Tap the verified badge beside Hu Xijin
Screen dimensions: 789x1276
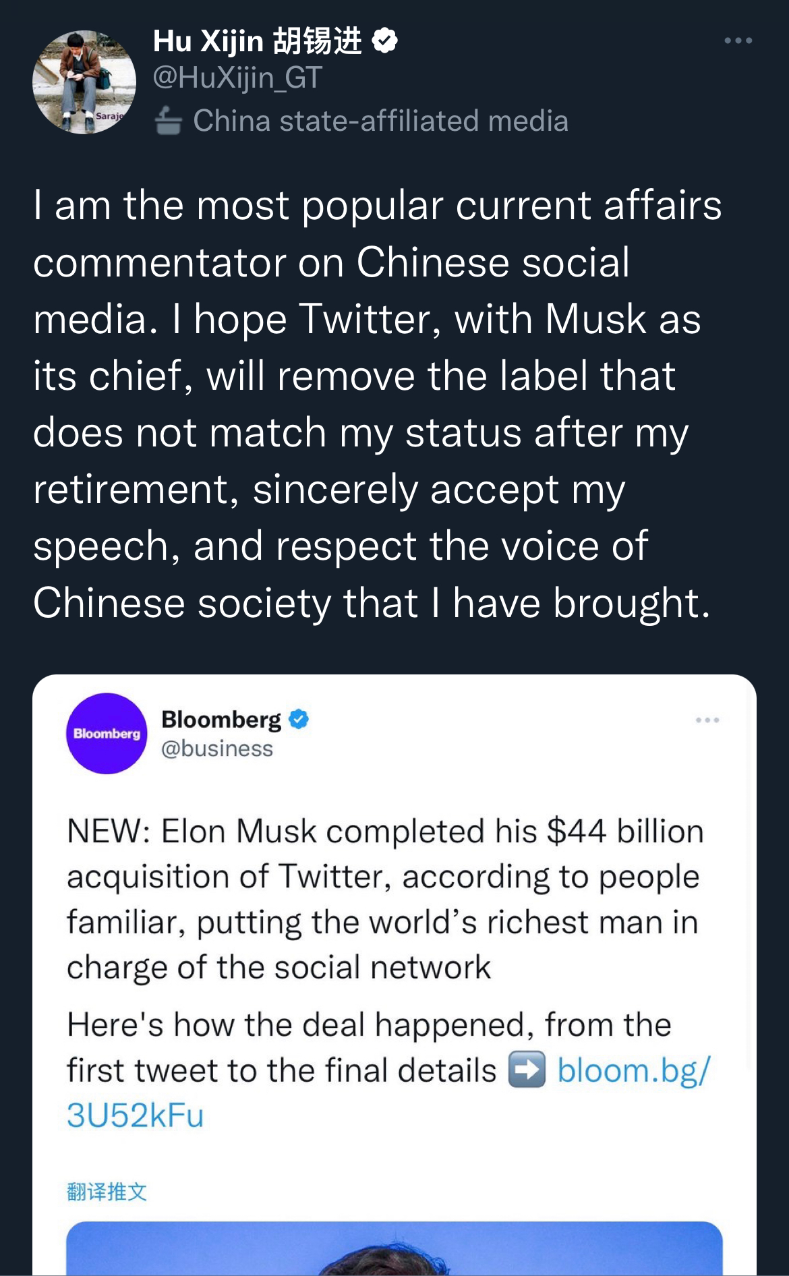(385, 41)
